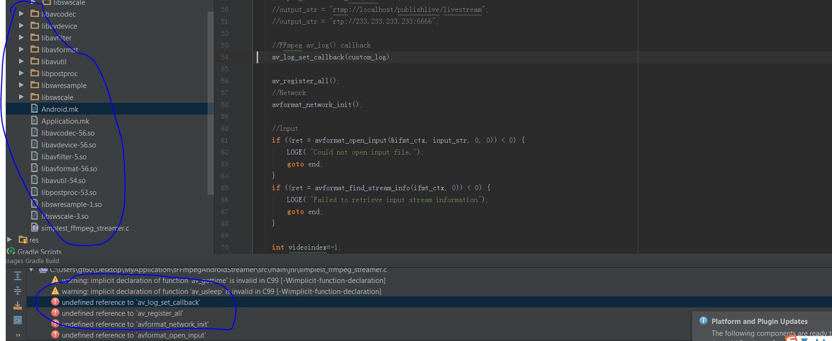Collapse the file path node in Messages tree
832x341 pixels.
[x=31, y=270]
